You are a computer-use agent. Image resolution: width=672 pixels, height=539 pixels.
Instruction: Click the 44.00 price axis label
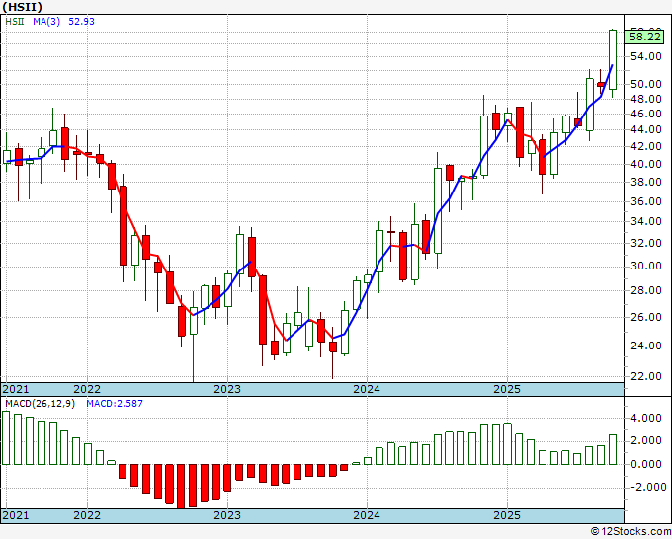point(645,129)
